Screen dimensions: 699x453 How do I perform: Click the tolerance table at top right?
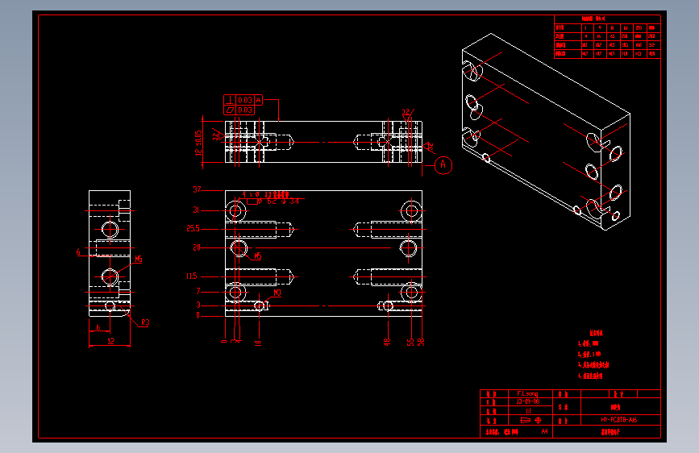tap(607, 36)
